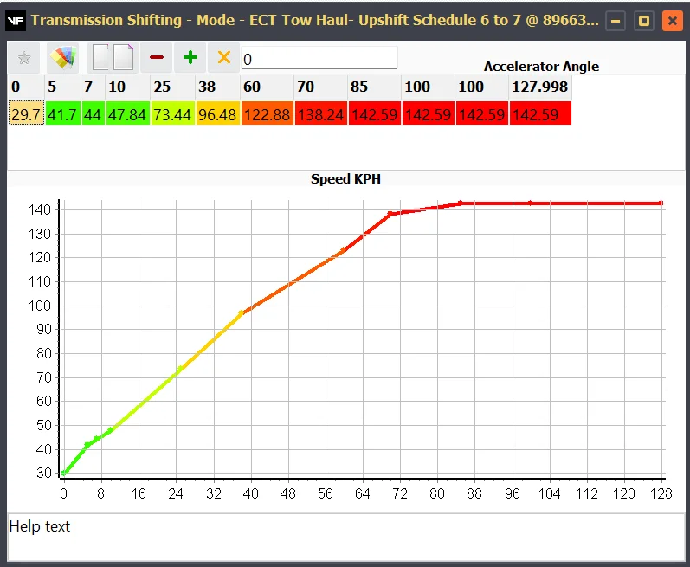Click the VF application logo in title bar
This screenshot has height=567, width=690.
tap(16, 20)
